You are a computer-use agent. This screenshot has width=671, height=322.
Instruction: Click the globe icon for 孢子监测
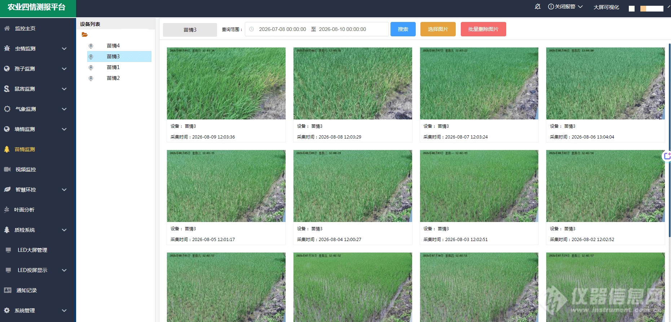[x=7, y=69]
